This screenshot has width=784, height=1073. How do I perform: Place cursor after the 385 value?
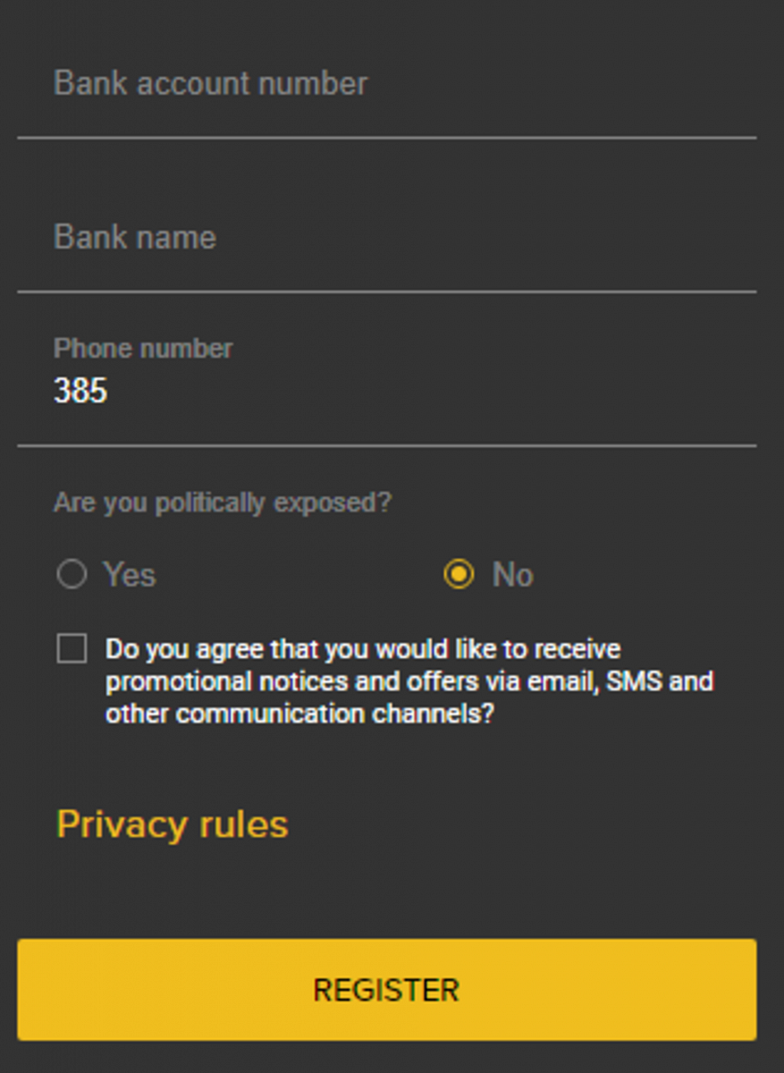(x=110, y=392)
